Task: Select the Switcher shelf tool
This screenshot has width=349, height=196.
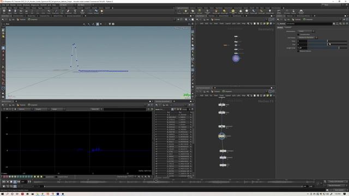Action: 293,11
